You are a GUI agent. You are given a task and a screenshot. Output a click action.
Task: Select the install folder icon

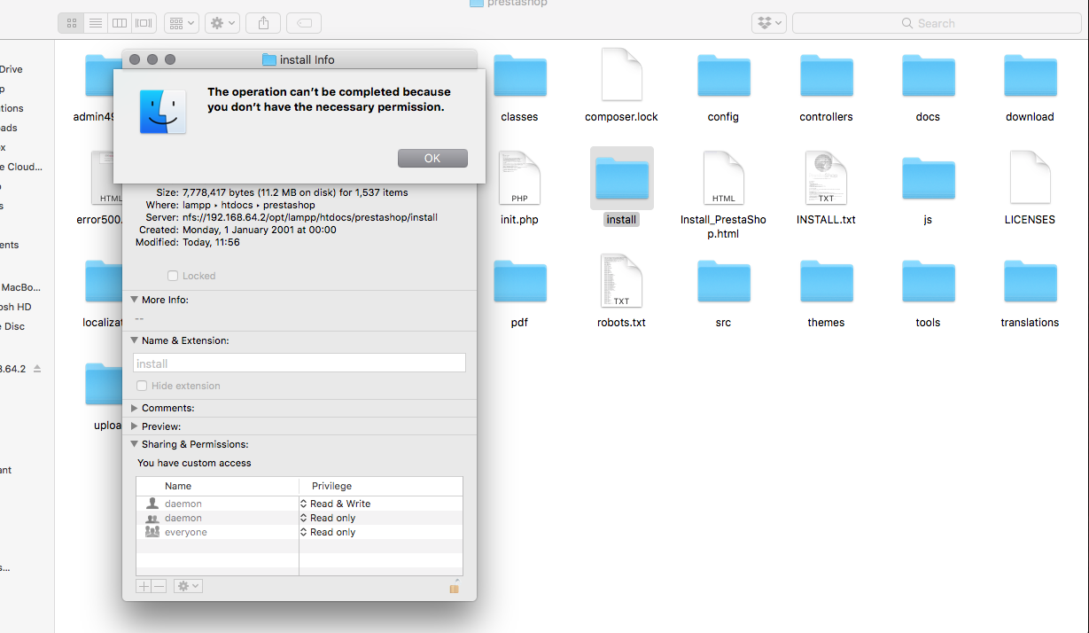[621, 177]
